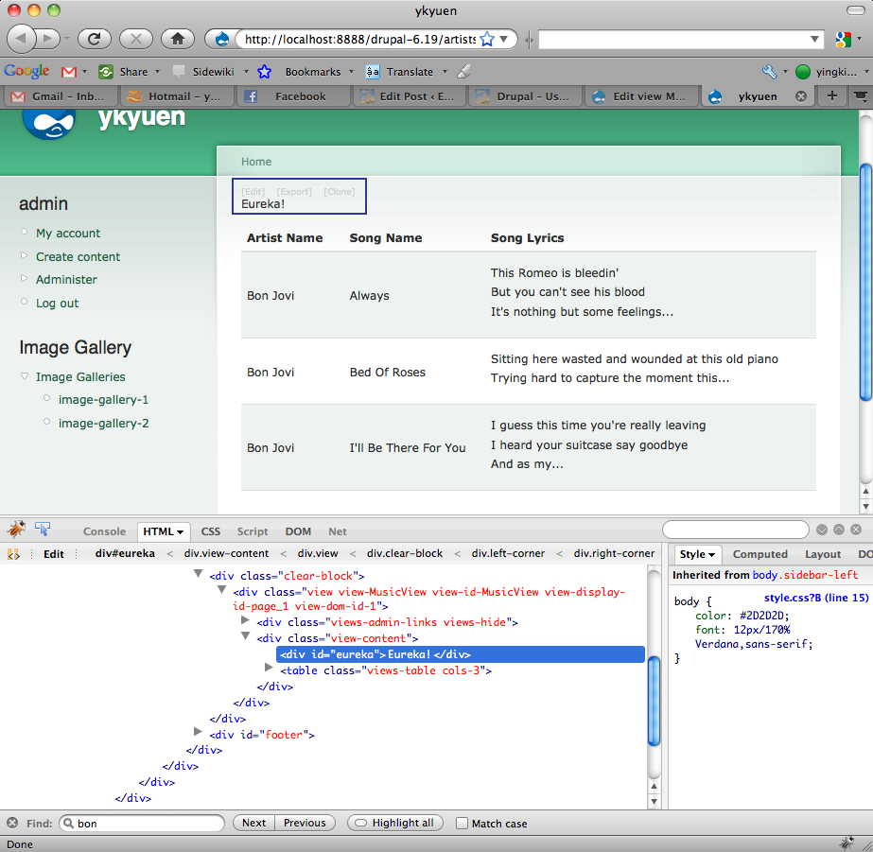Click the Gmail icon in Google toolbar
873x852 pixels.
[69, 72]
